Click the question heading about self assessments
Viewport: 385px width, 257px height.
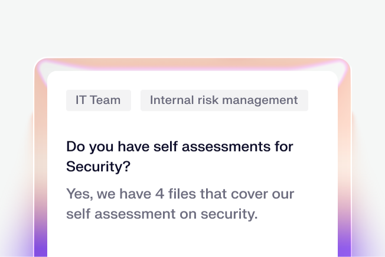pos(180,146)
